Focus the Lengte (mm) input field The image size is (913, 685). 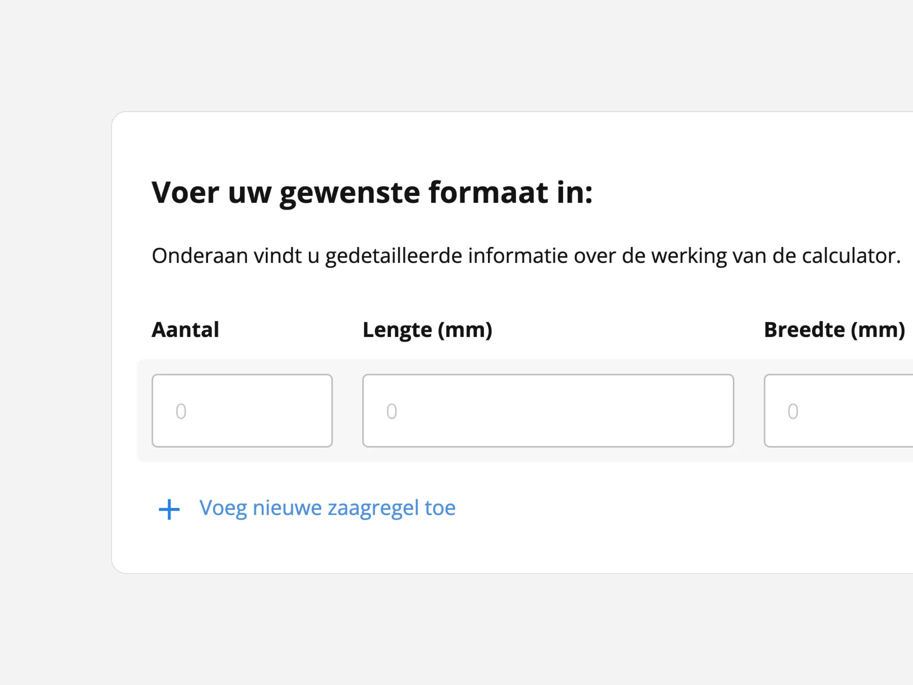(x=548, y=410)
